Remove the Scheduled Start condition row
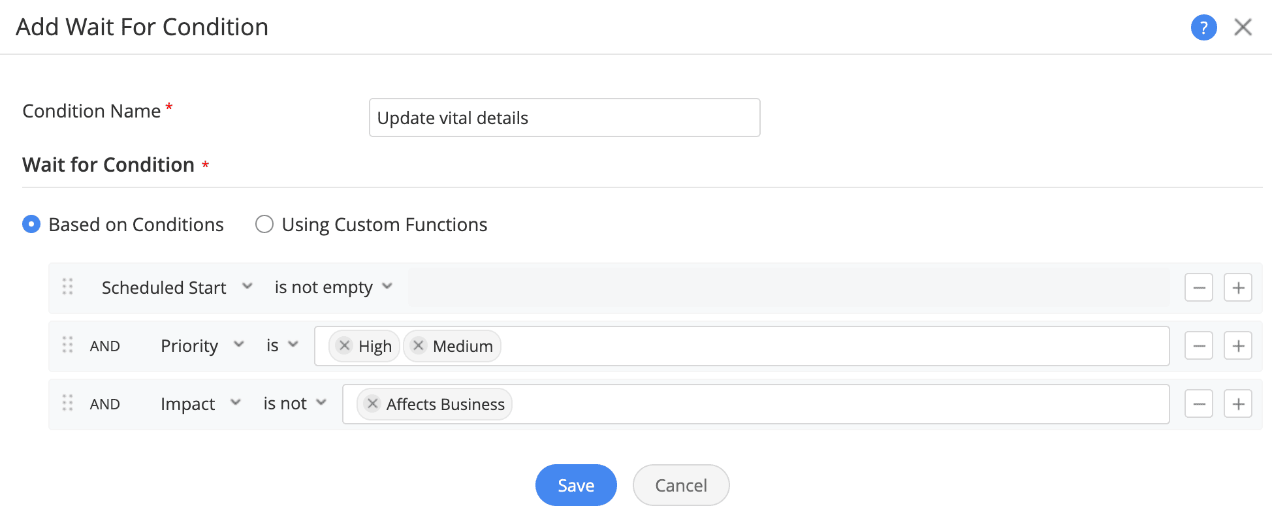This screenshot has height=521, width=1272. 1198,288
